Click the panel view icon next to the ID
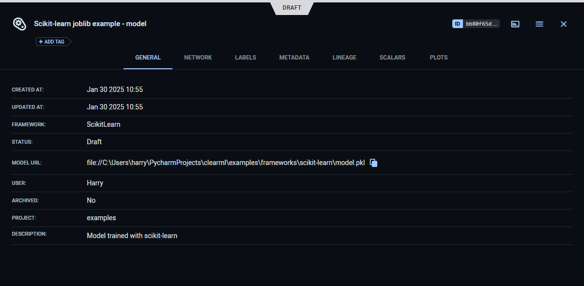Screen dimensions: 584x286 (515, 24)
